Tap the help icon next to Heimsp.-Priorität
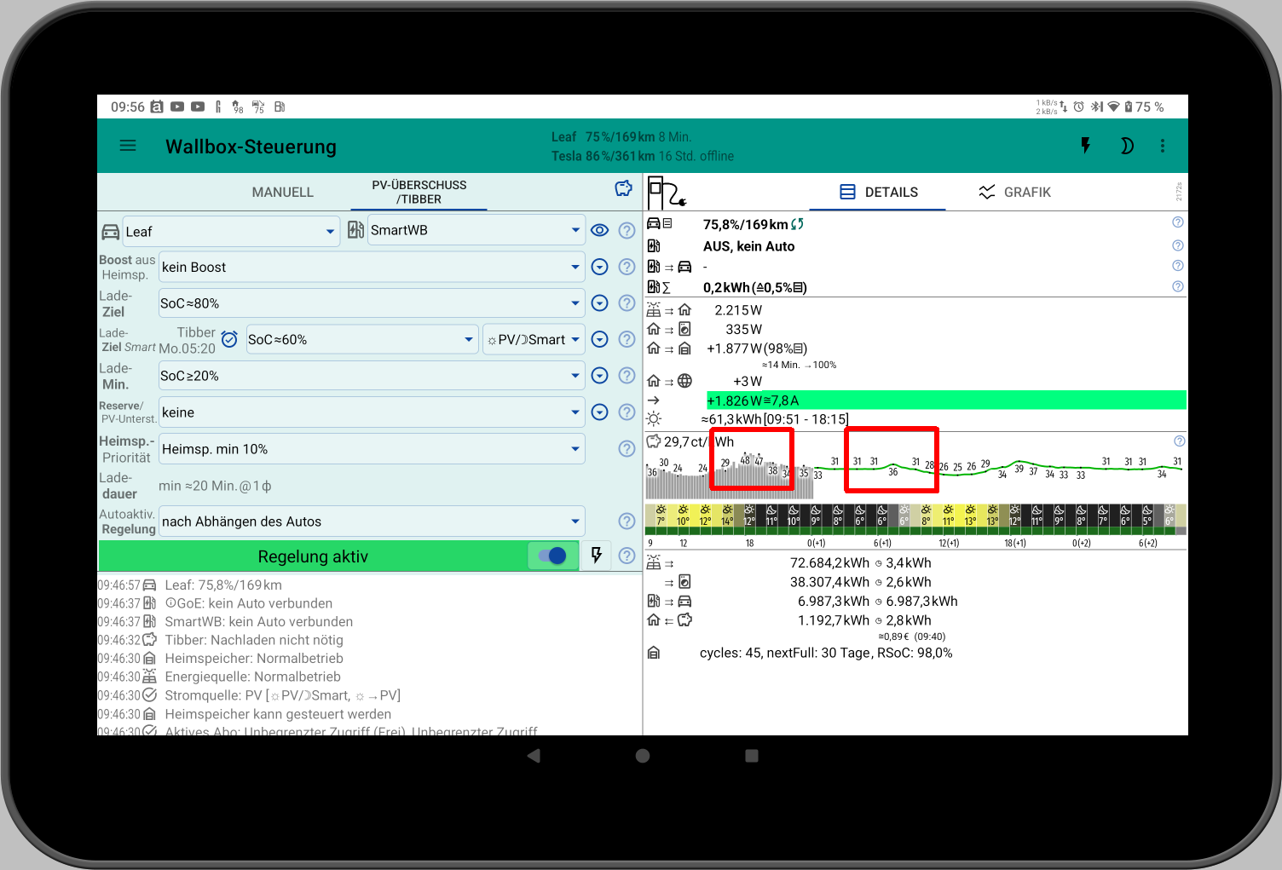1282x870 pixels. click(x=627, y=448)
